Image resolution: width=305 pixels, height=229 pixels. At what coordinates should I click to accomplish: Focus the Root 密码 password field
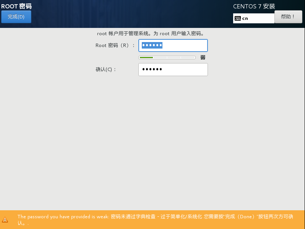pyautogui.click(x=173, y=45)
